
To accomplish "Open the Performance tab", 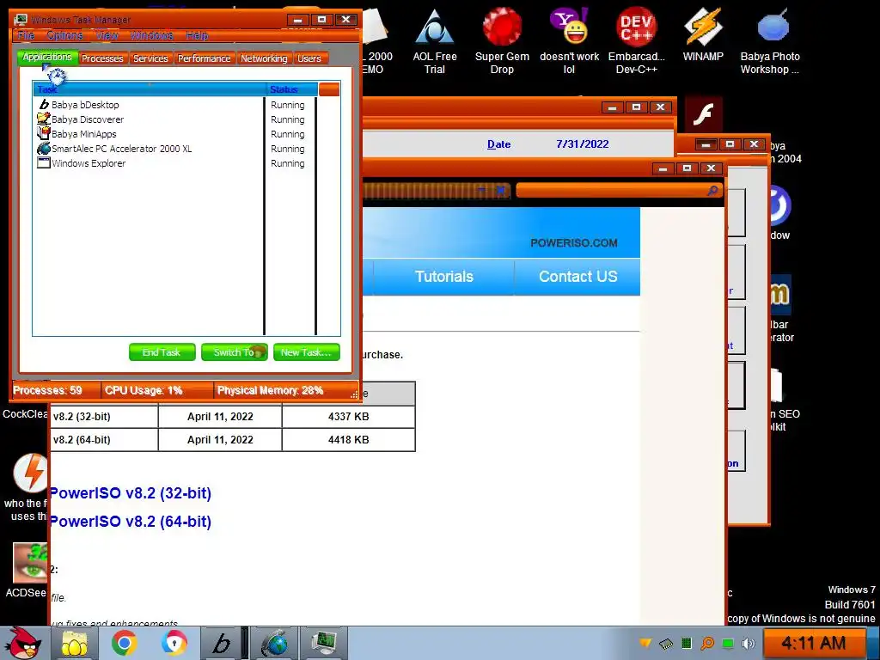I will tap(204, 58).
